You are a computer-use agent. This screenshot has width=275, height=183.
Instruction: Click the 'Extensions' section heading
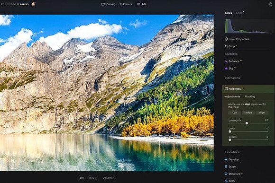(232, 78)
